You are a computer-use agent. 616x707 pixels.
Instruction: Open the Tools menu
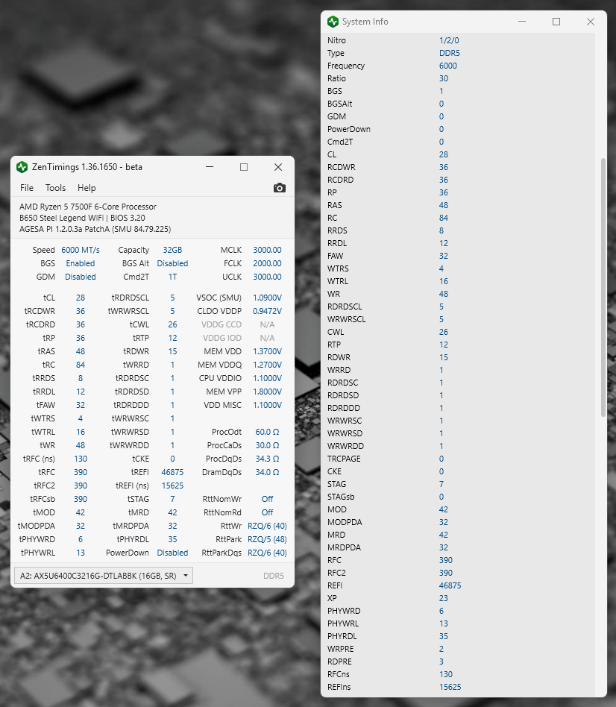click(55, 188)
